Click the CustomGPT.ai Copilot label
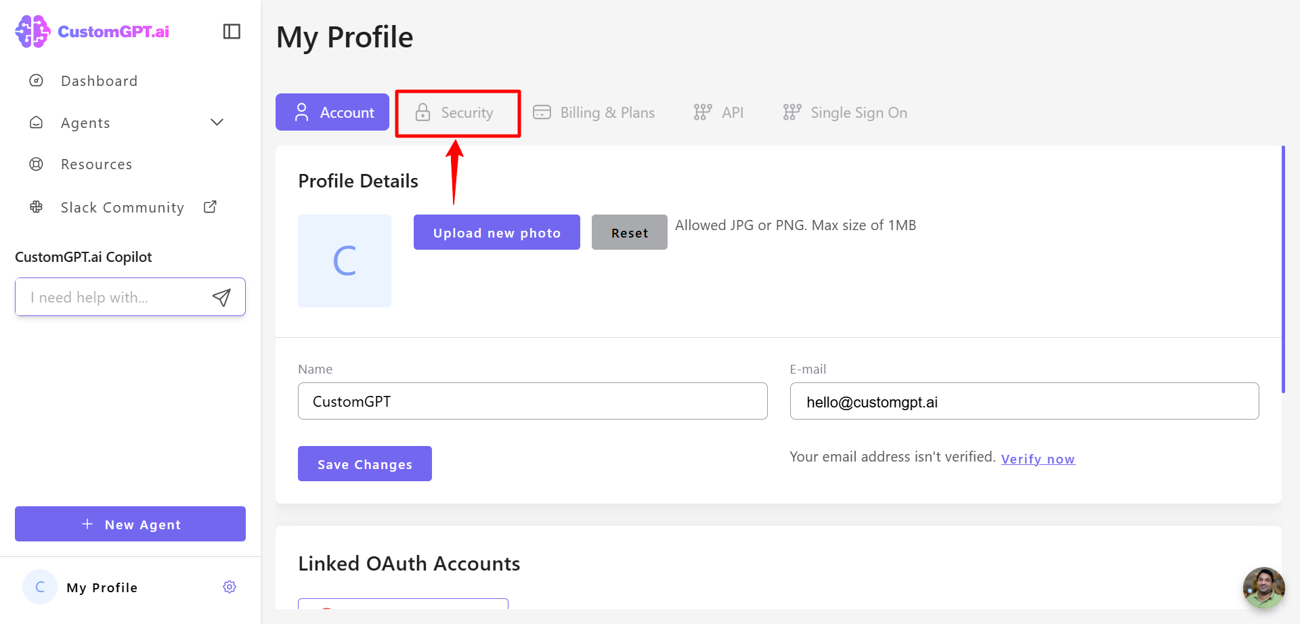 point(83,257)
